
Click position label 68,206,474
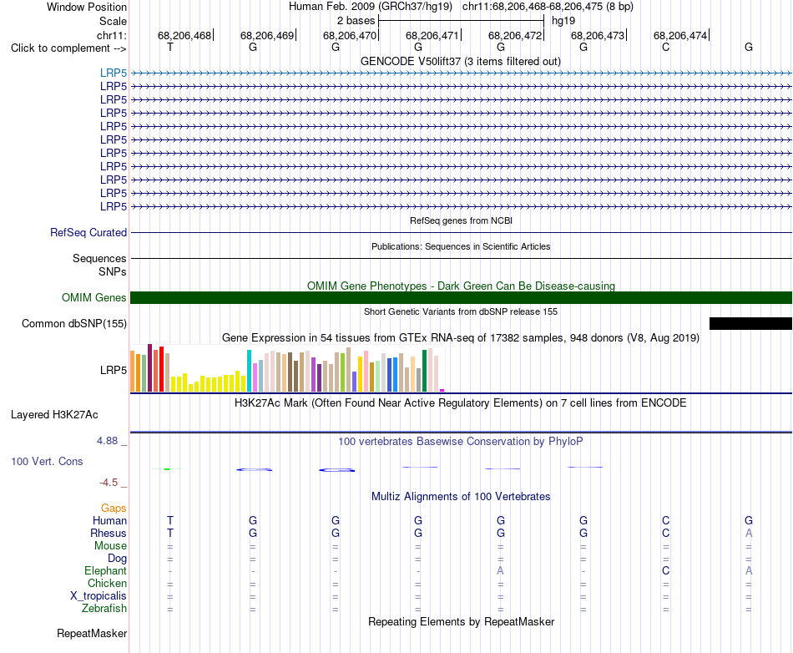click(x=680, y=35)
